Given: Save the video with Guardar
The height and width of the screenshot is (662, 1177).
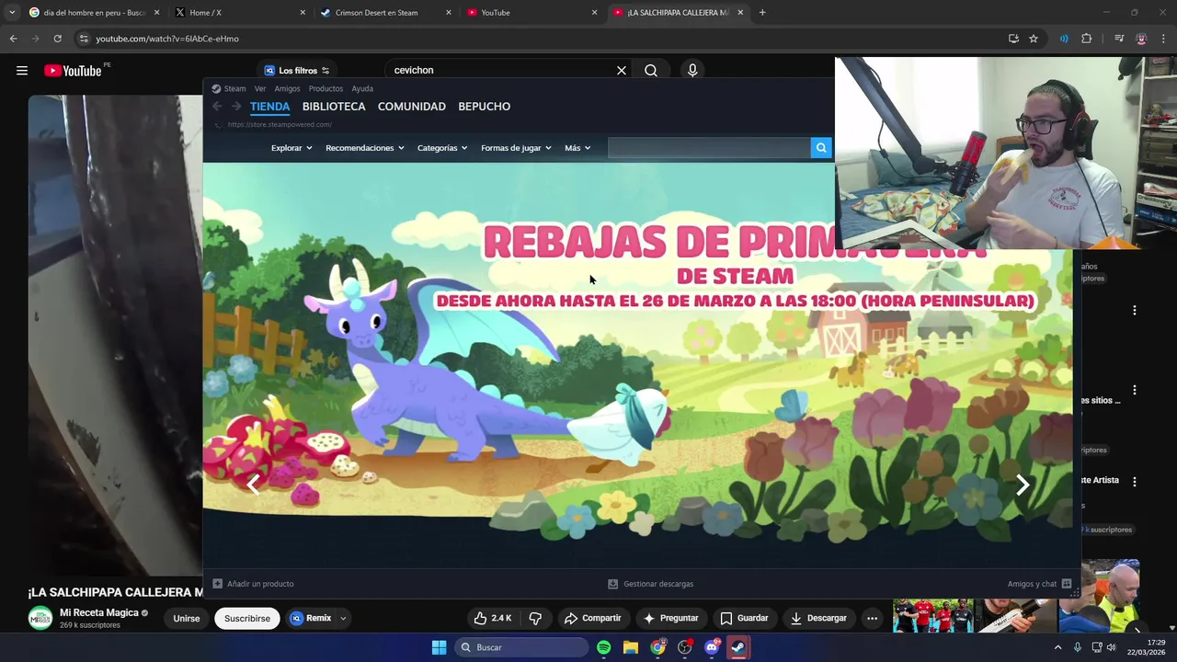Looking at the screenshot, I should coord(744,618).
